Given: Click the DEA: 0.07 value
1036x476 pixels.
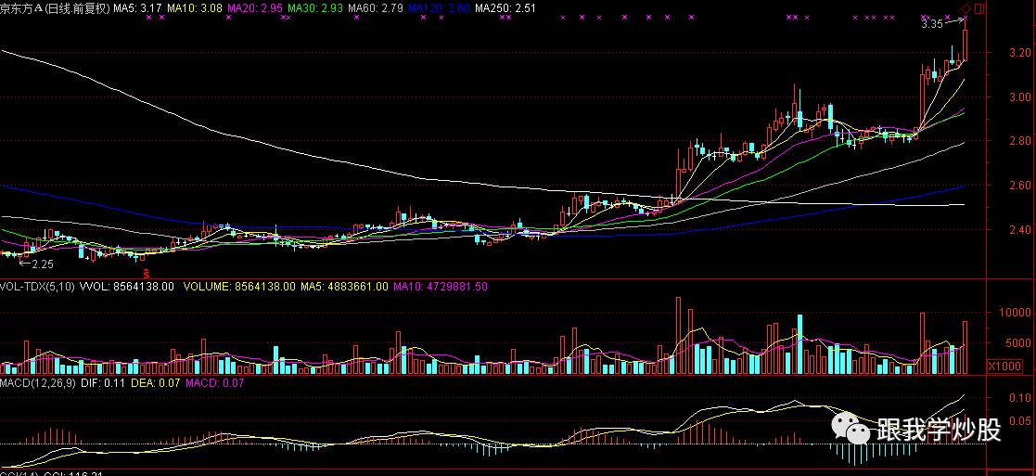Looking at the screenshot, I should tap(155, 383).
